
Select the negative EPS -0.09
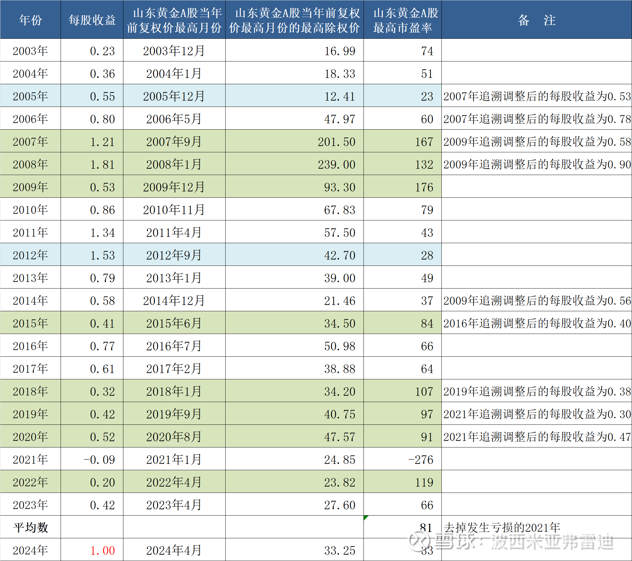click(99, 460)
